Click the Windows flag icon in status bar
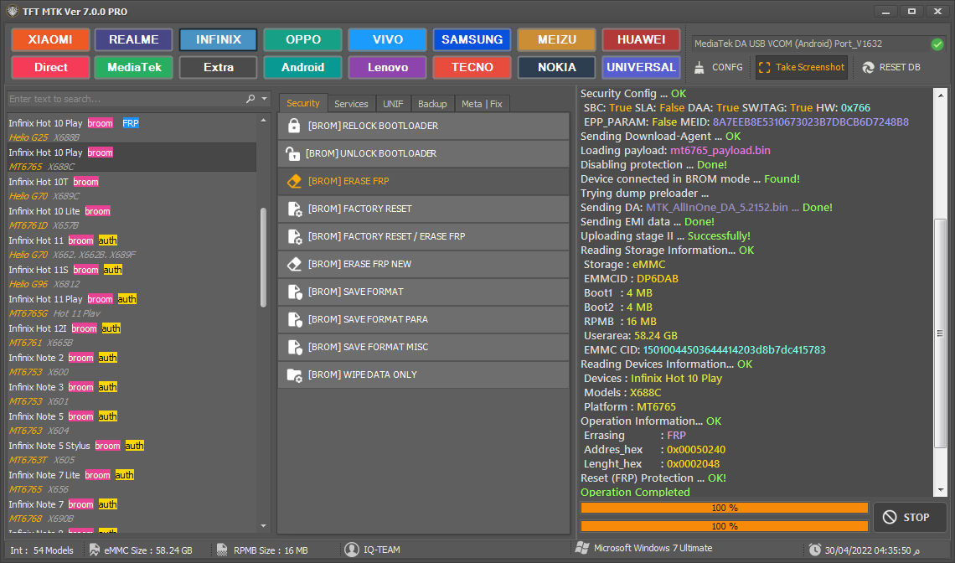The image size is (955, 563). tap(581, 548)
